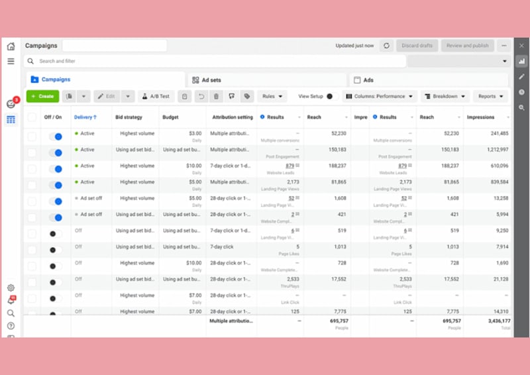Switch to the Ads tab
The width and height of the screenshot is (530, 375).
(429, 80)
